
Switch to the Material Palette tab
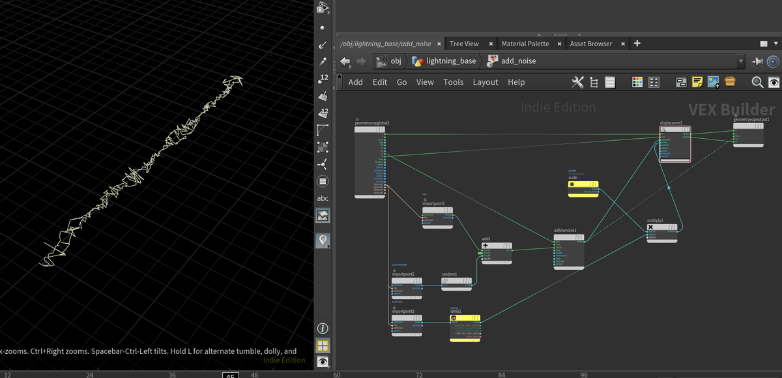point(525,44)
